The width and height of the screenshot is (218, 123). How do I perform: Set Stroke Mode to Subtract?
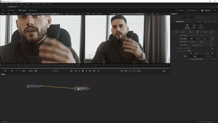tap(198, 39)
